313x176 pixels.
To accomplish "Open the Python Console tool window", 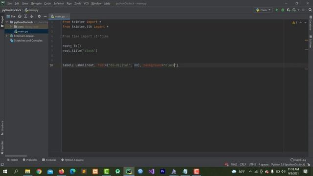I will 72,160.
